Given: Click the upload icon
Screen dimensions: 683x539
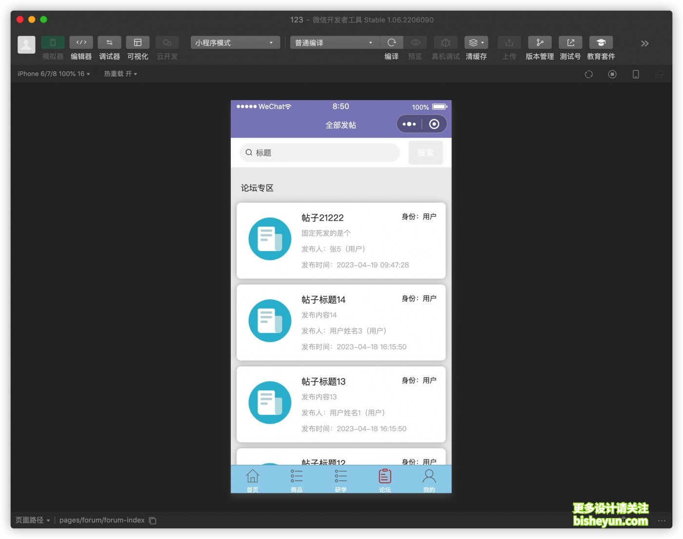Looking at the screenshot, I should pyautogui.click(x=509, y=42).
